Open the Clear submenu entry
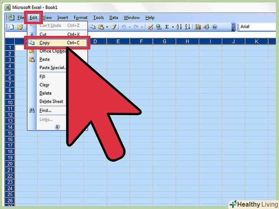Image resolution: width=279 pixels, height=209 pixels. pyautogui.click(x=47, y=85)
